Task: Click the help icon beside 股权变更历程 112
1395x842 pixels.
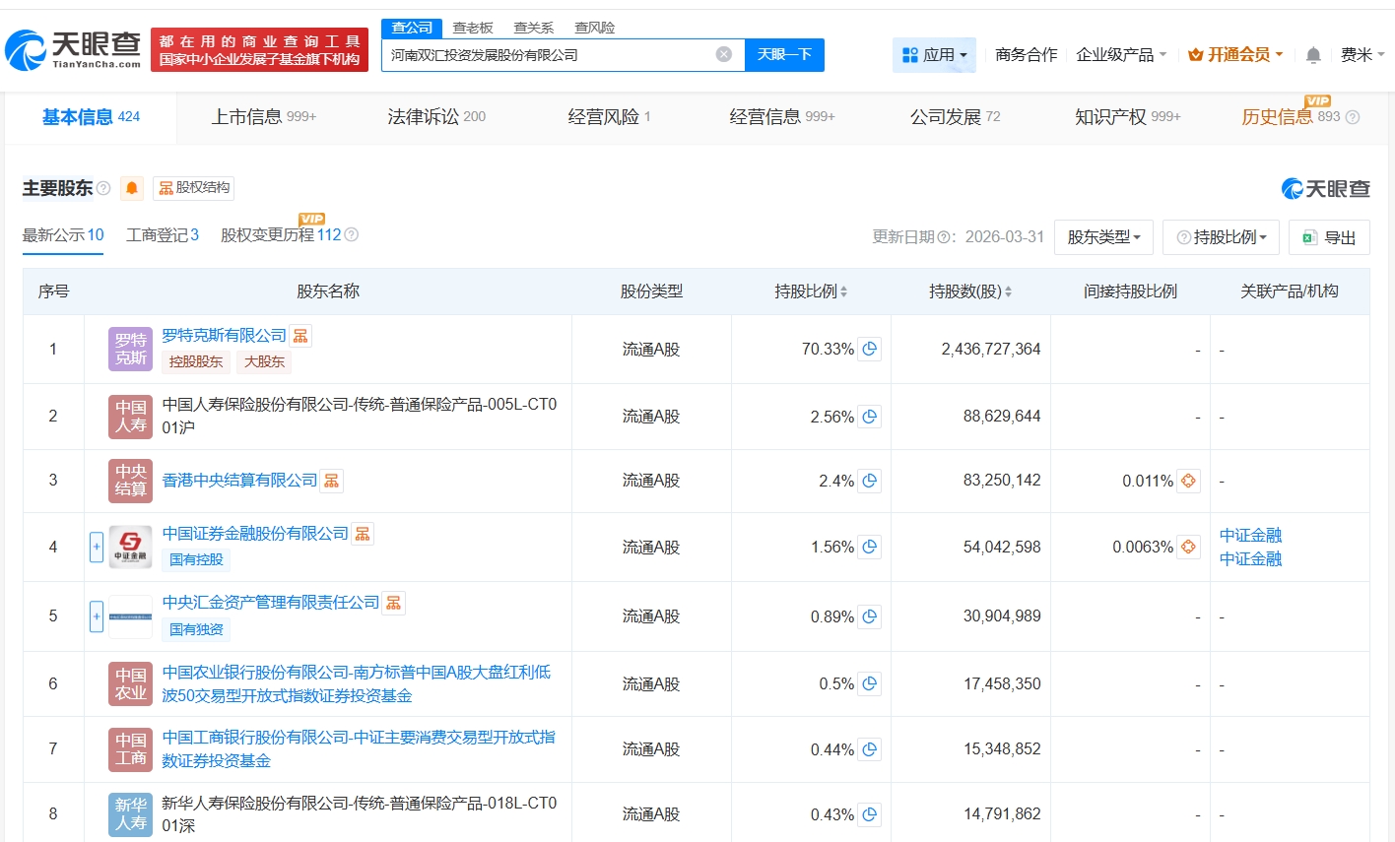Action: 352,234
